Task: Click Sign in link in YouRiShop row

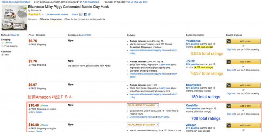Action: pyautogui.click(x=230, y=49)
